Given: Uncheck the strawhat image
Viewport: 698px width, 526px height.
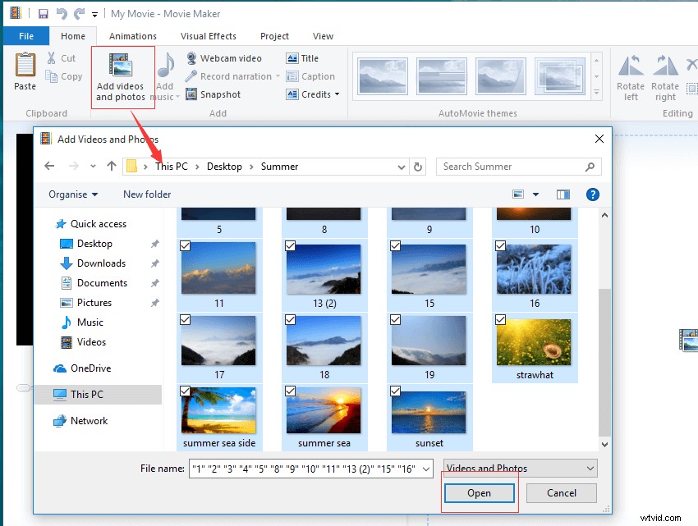Looking at the screenshot, I should 502,318.
